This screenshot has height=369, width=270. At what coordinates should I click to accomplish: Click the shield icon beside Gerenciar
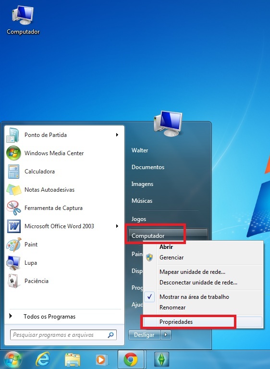point(149,258)
